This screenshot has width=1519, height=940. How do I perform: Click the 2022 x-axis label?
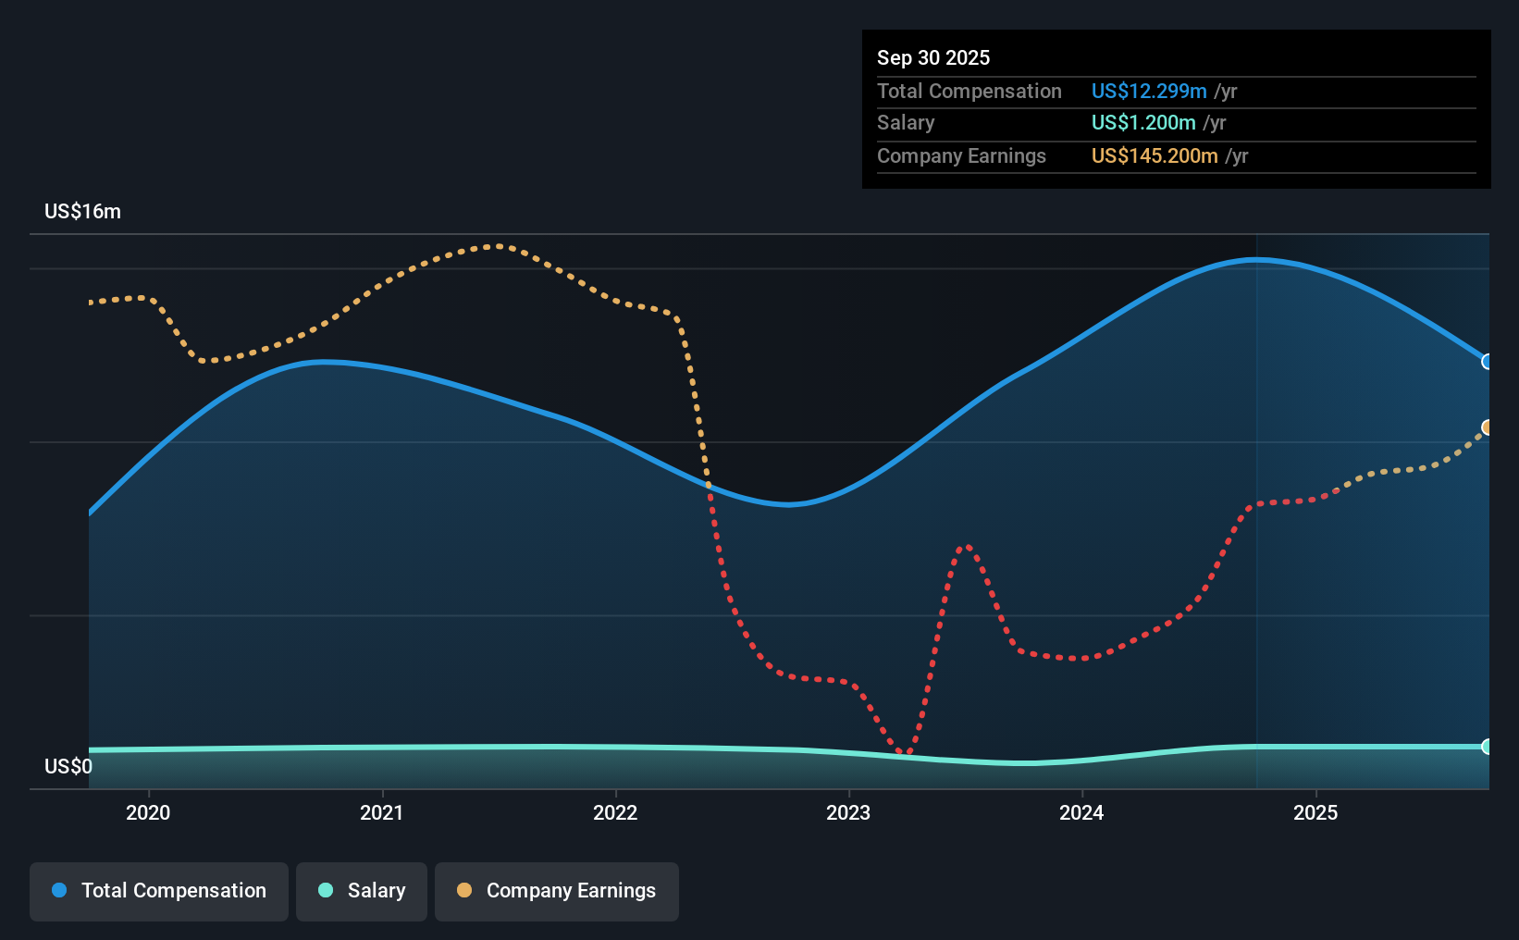[x=615, y=812]
